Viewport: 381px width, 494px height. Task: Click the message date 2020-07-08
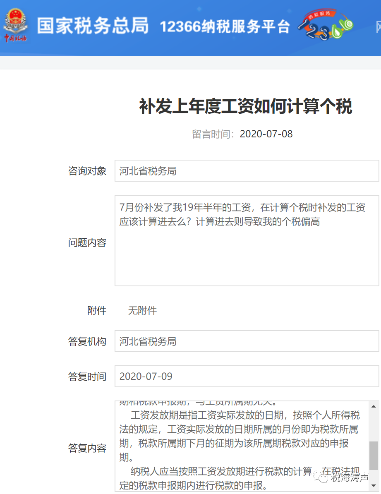266,134
